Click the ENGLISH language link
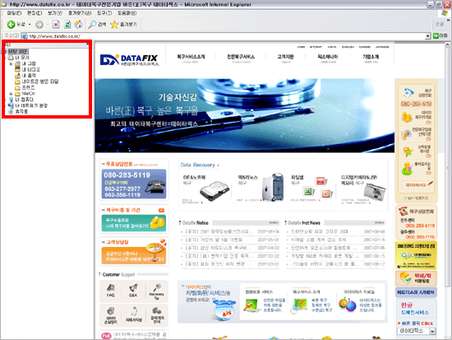 coord(348,47)
